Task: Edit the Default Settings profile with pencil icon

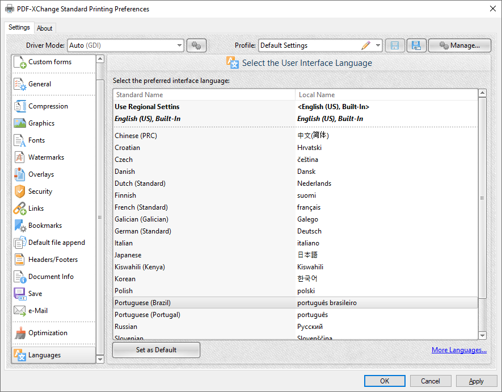Action: (x=365, y=45)
